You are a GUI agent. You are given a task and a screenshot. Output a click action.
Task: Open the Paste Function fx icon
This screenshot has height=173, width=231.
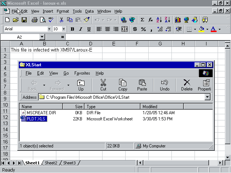151,20
